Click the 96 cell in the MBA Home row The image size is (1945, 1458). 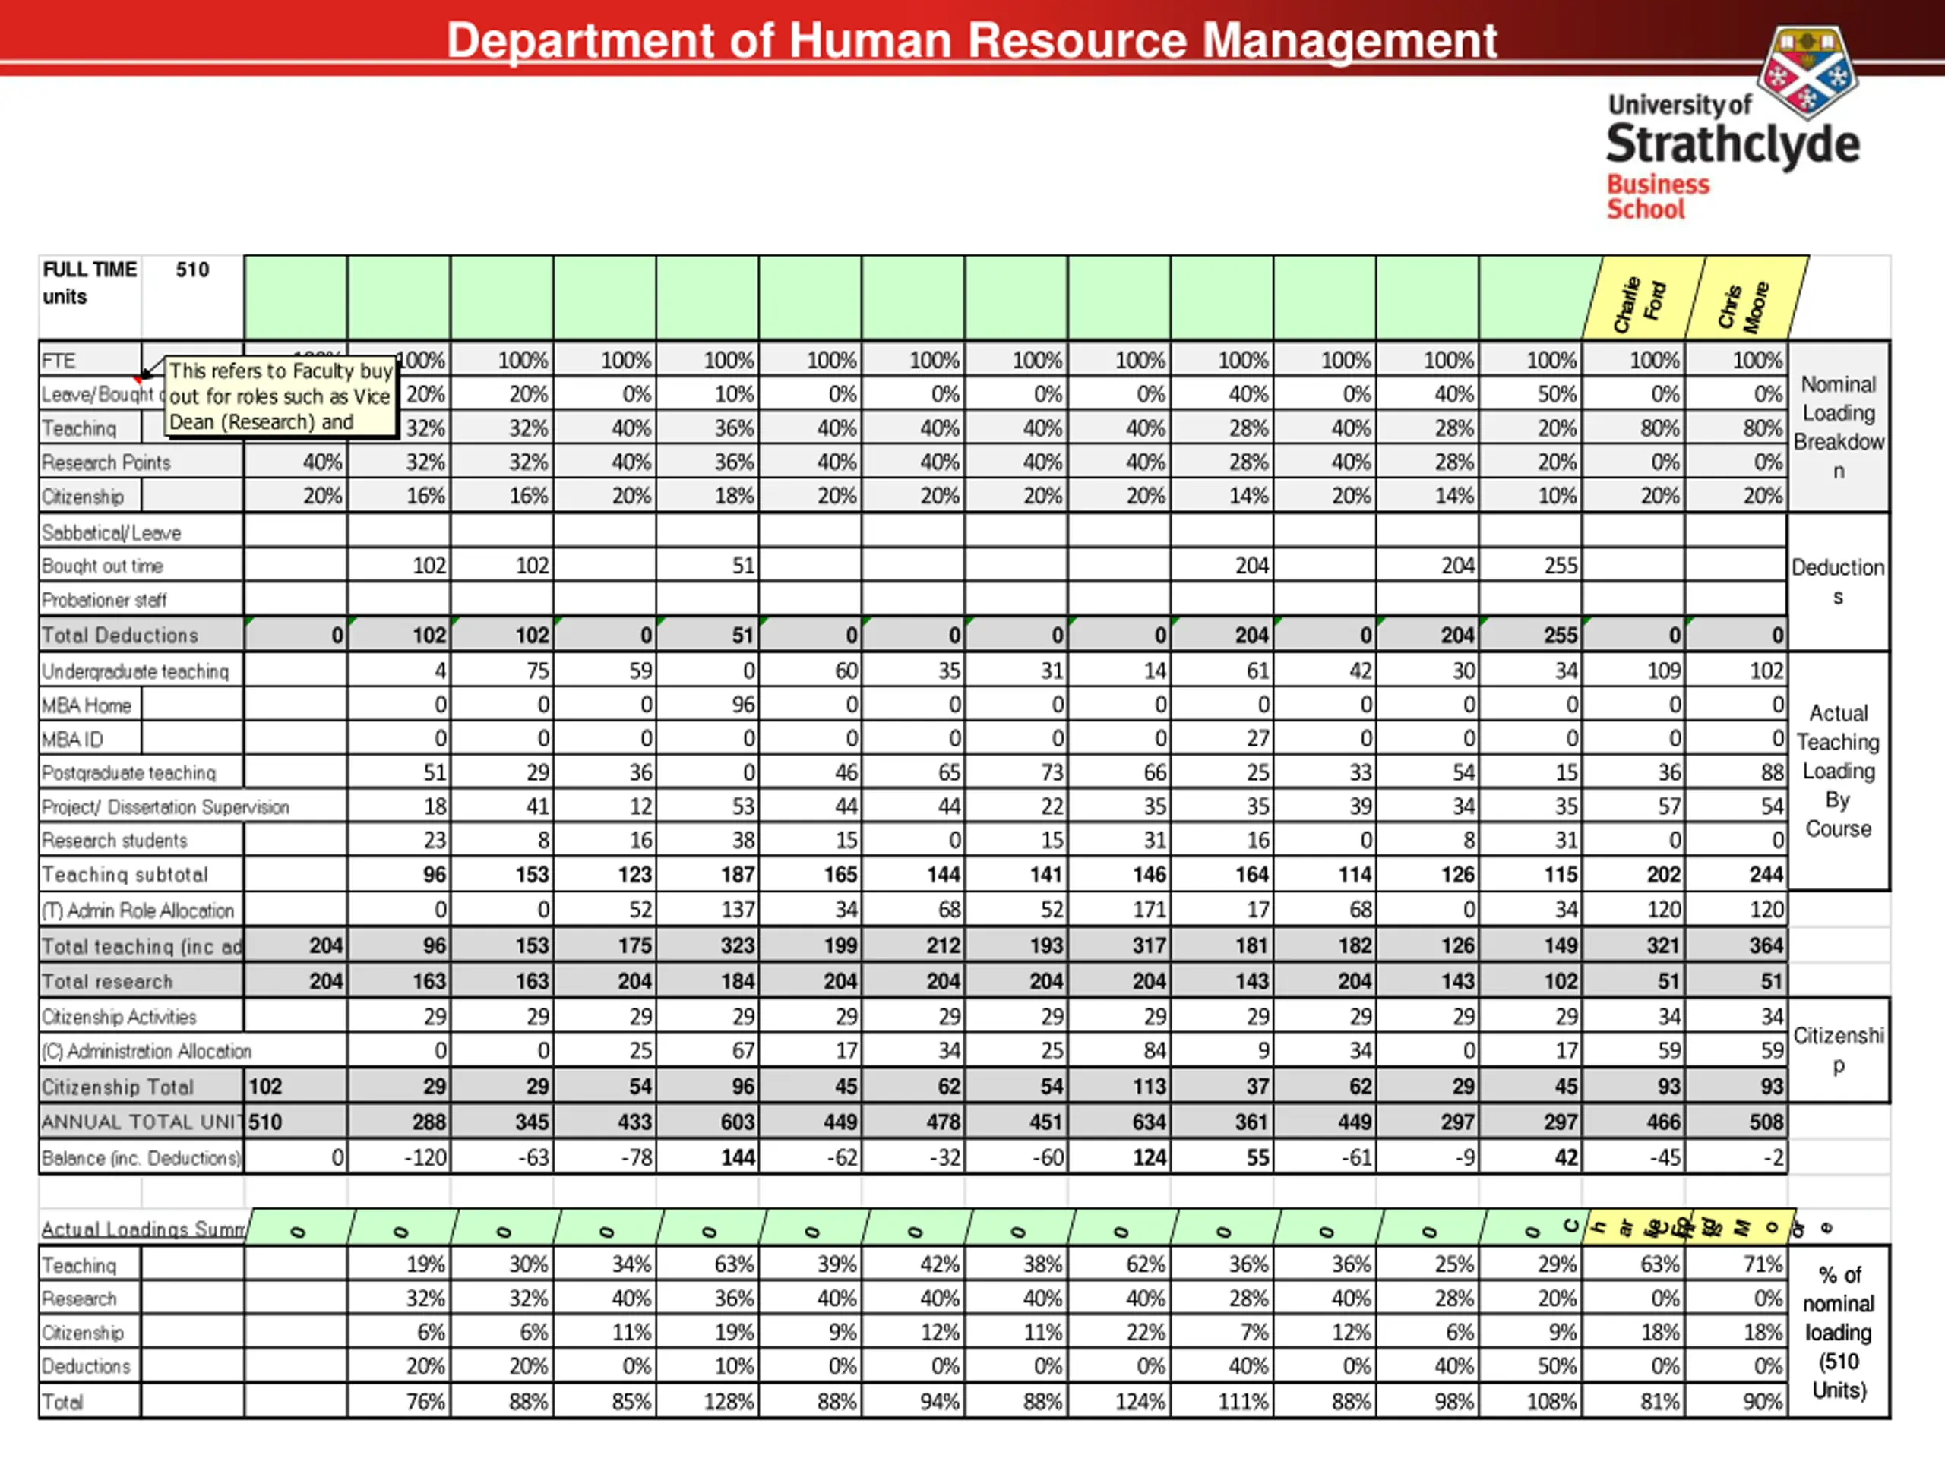tap(708, 705)
